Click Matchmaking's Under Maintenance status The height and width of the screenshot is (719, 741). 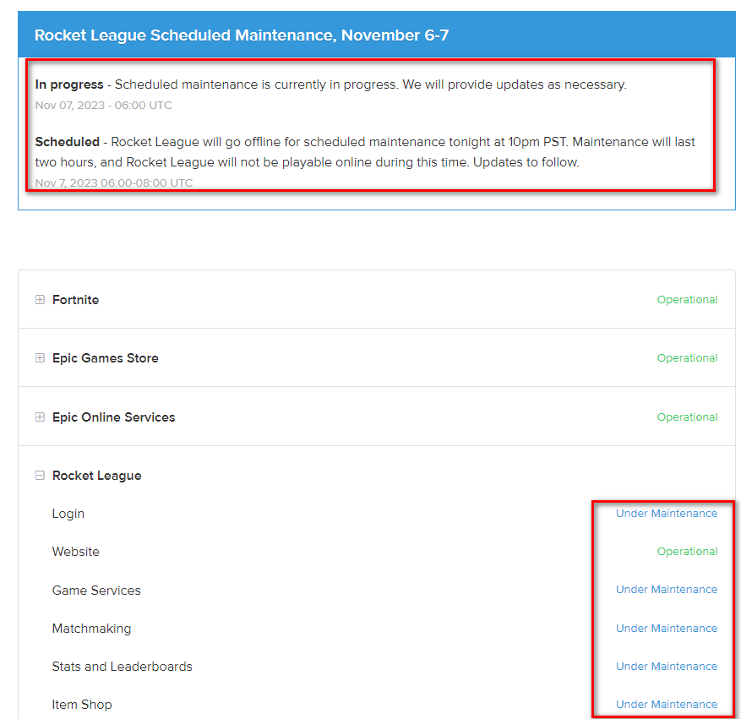click(x=667, y=629)
